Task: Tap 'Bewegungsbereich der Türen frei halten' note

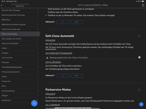Action: pos(69,58)
